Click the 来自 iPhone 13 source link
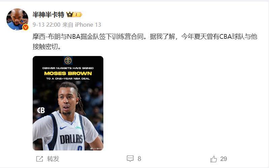 point(82,25)
